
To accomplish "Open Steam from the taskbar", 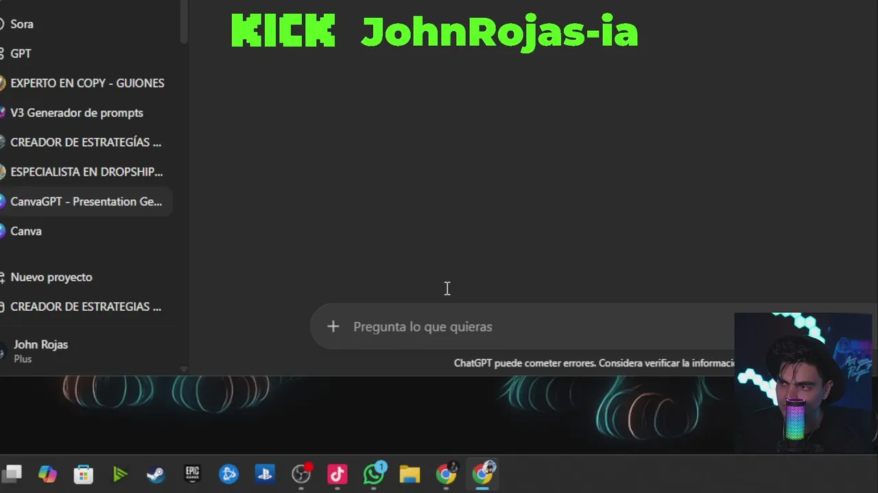I will point(156,474).
